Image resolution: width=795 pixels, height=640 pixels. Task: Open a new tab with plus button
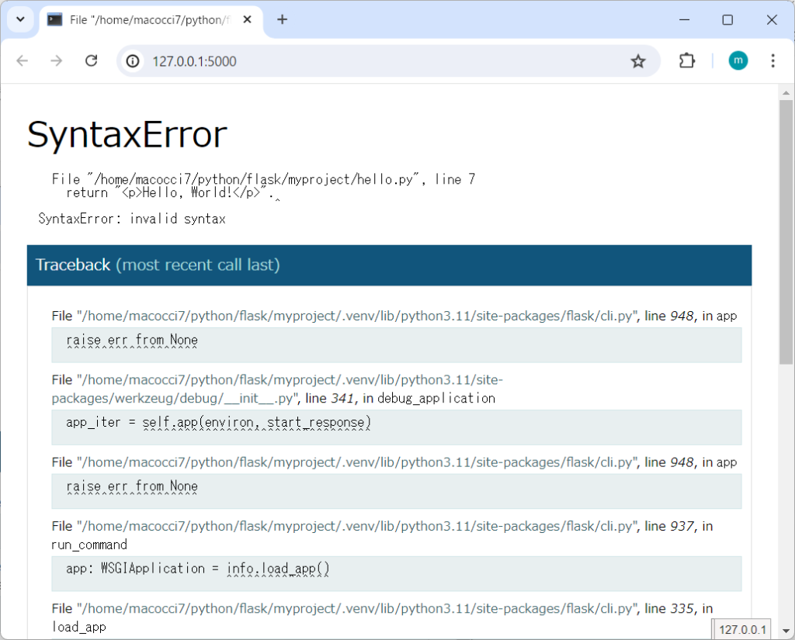point(282,20)
